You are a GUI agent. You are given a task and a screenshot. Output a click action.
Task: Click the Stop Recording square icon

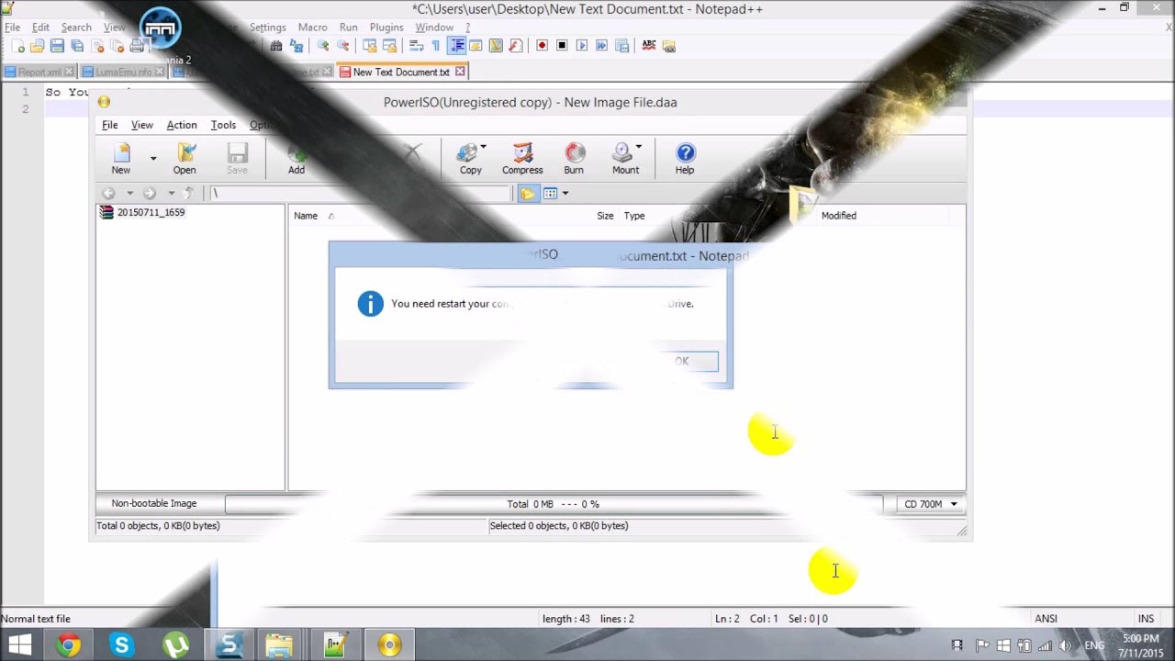562,46
